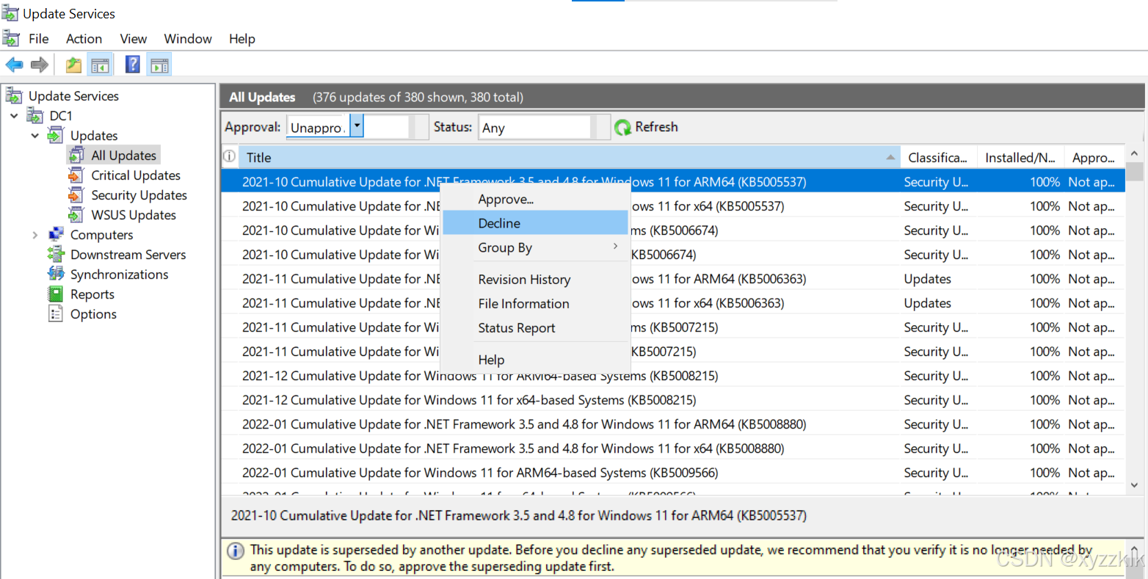This screenshot has height=579, width=1148.
Task: Select 2022-01 .NET Framework ARM64 KB5008880 row
Action: (x=673, y=424)
